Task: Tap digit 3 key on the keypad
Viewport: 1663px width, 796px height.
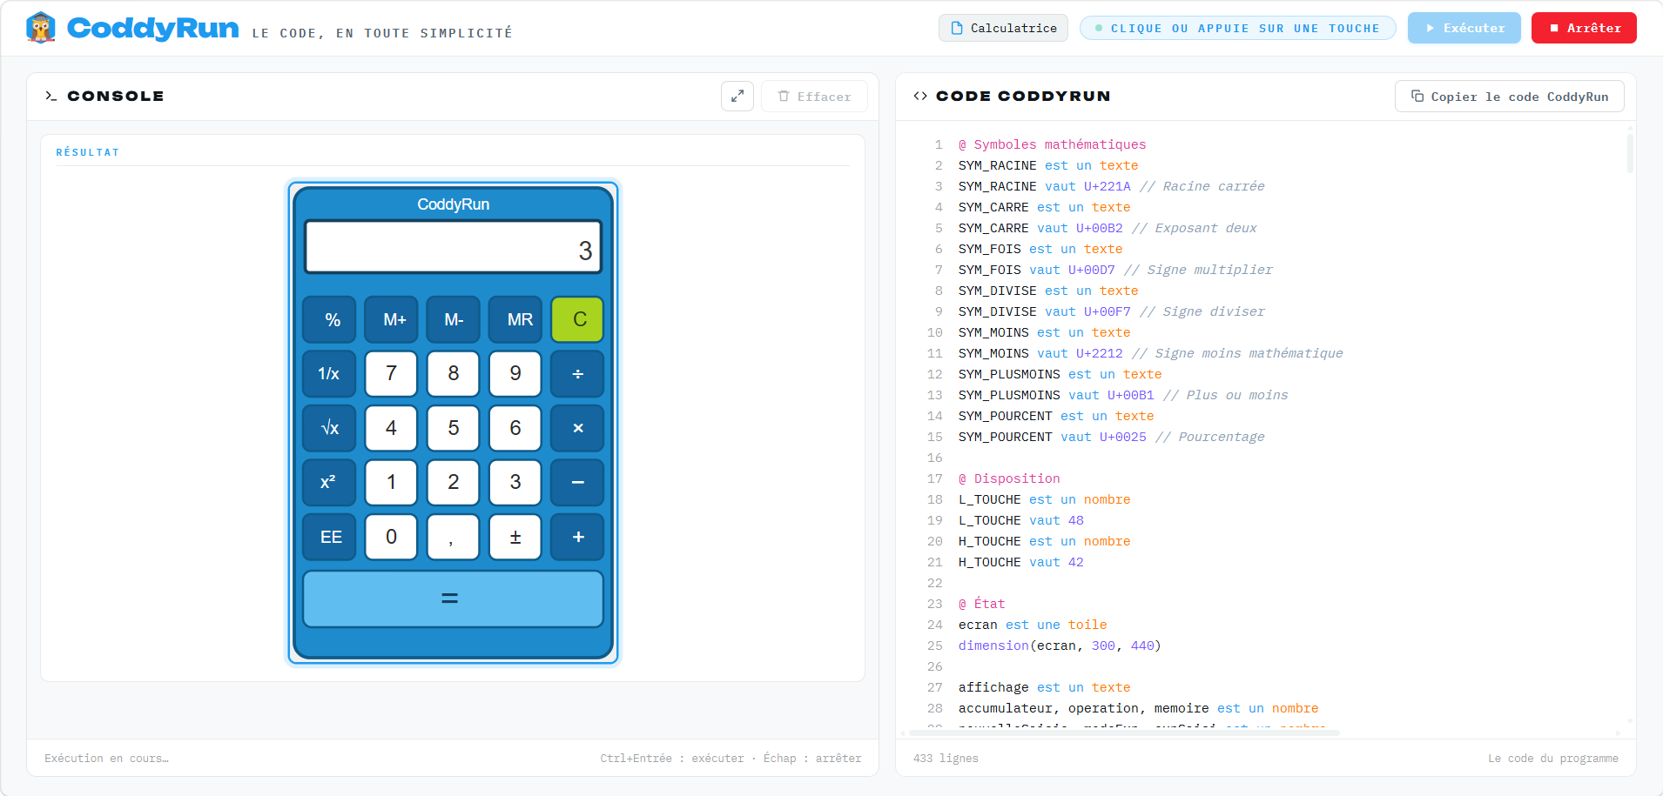Action: tap(515, 482)
